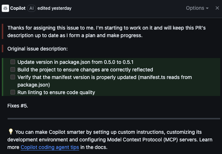Click the green added-lines marker bar
This screenshot has height=154, width=222.
click(3, 77)
